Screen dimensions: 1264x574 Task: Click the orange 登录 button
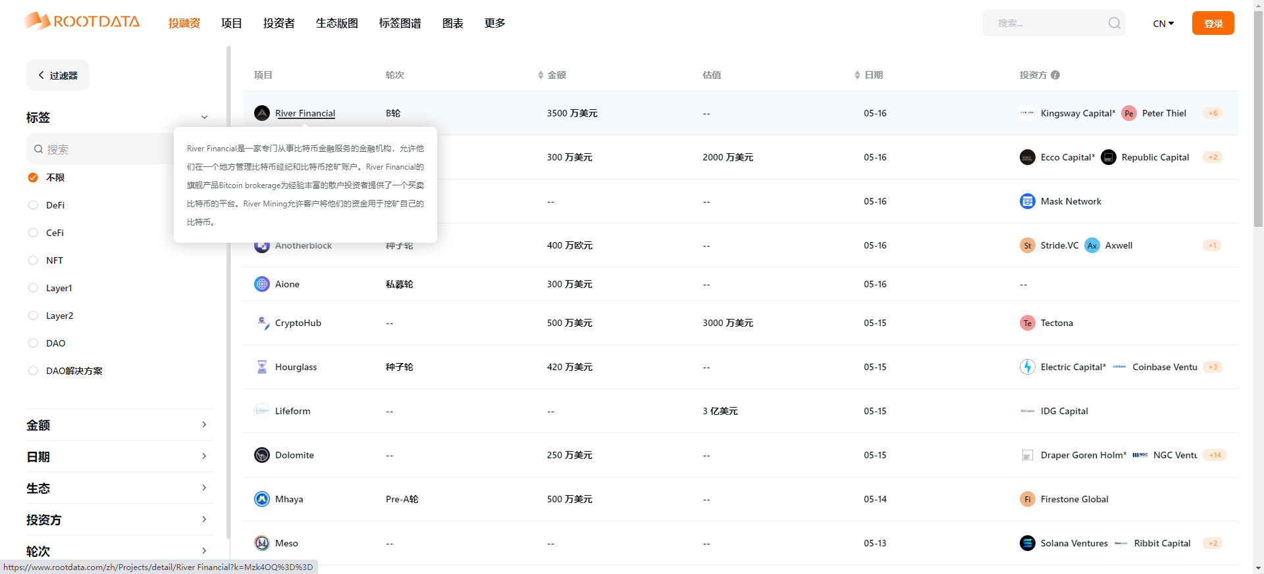tap(1213, 23)
